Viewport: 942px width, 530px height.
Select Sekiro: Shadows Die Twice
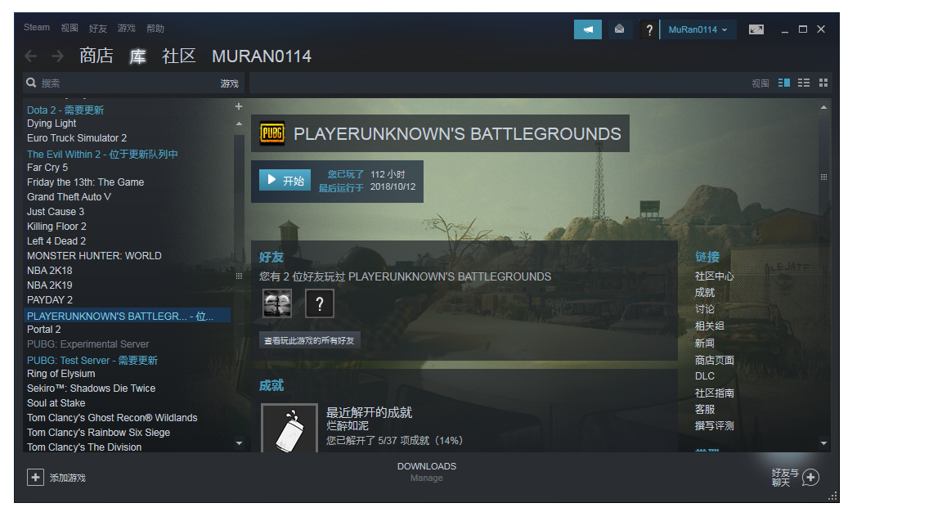tap(92, 389)
